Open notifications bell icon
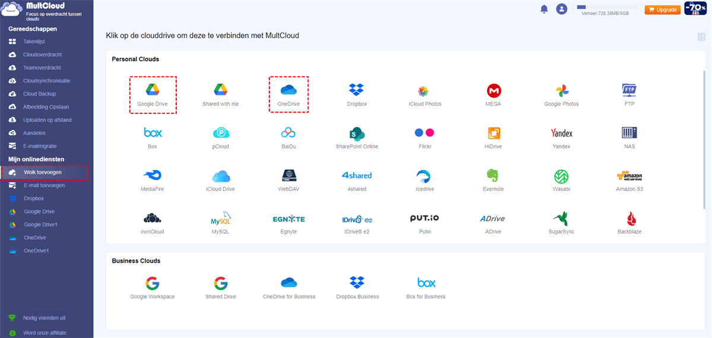Image resolution: width=712 pixels, height=338 pixels. [543, 9]
